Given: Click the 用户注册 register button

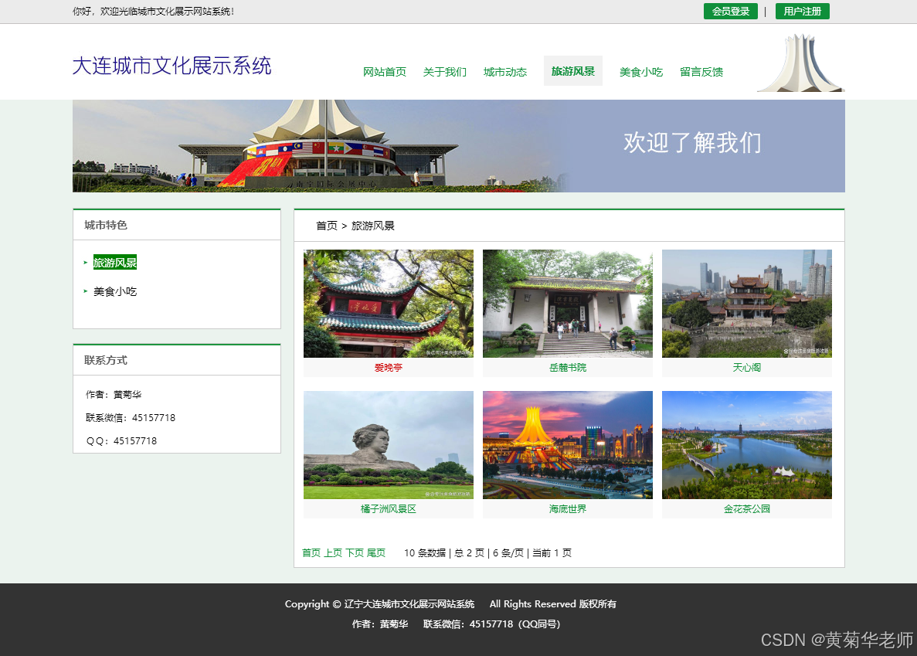Looking at the screenshot, I should tap(803, 11).
